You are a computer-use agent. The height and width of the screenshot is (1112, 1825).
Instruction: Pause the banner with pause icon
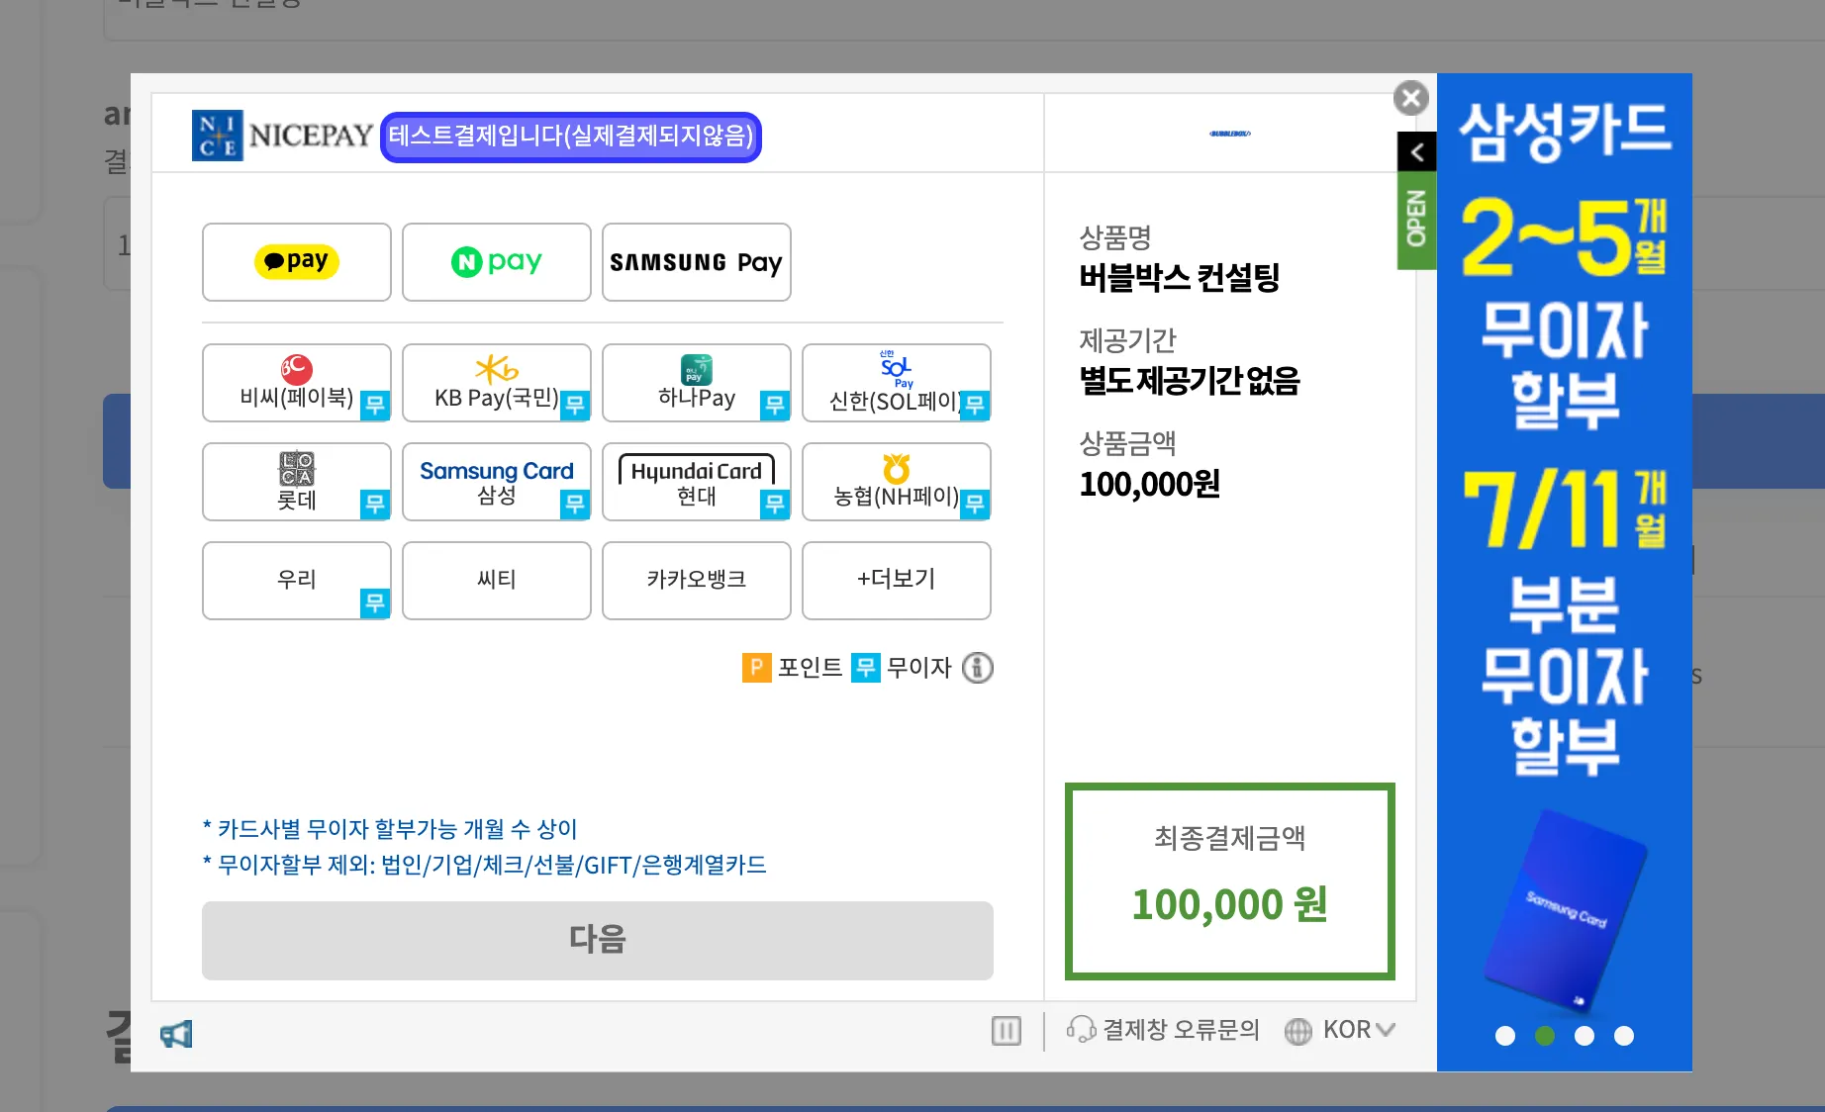1007,1031
